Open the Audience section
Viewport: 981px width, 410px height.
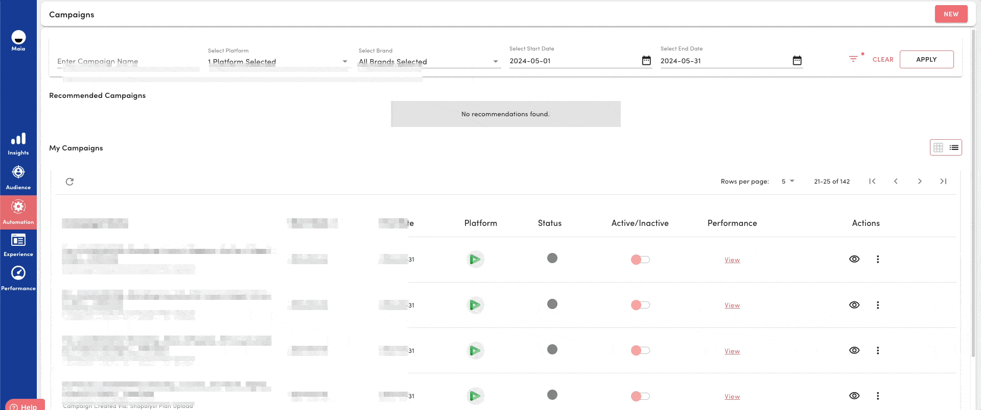(18, 177)
